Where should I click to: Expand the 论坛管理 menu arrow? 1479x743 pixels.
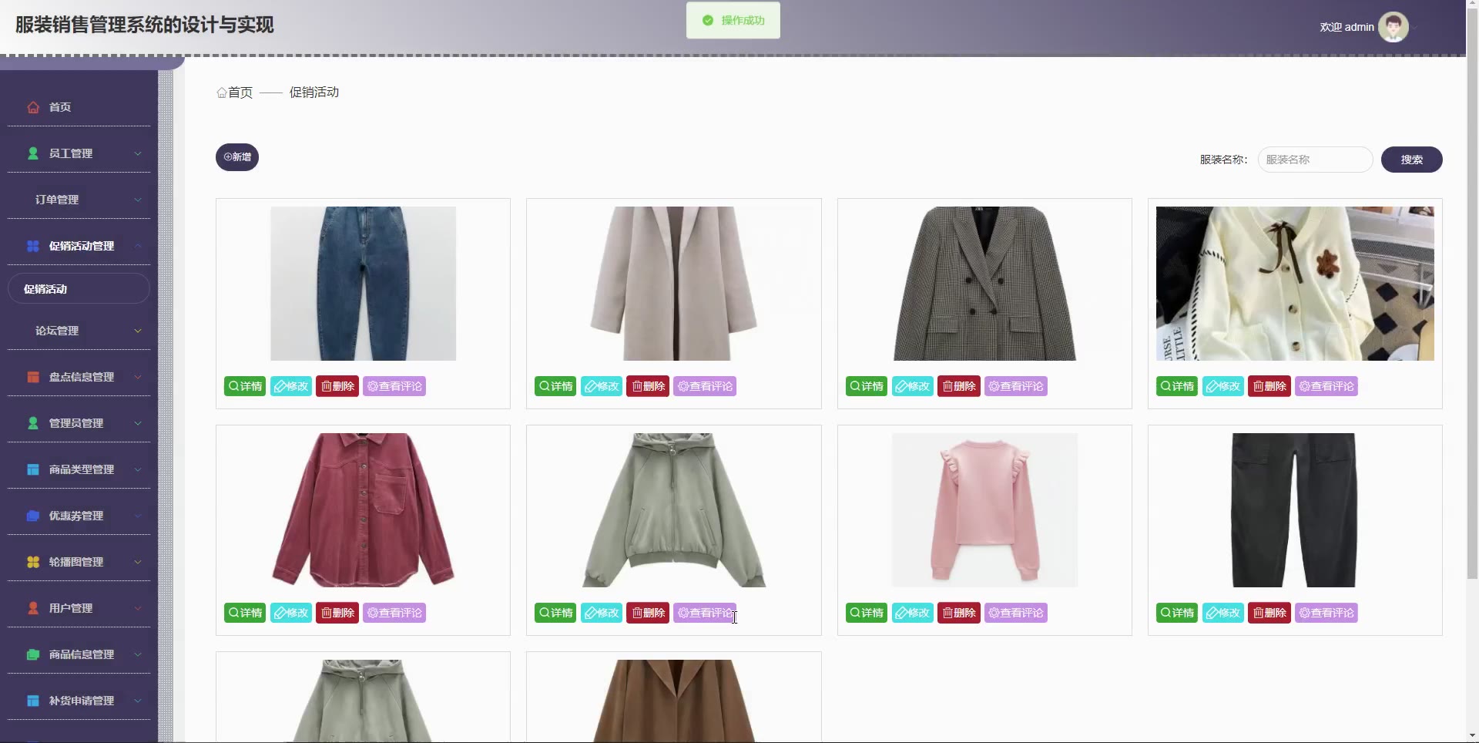click(138, 331)
